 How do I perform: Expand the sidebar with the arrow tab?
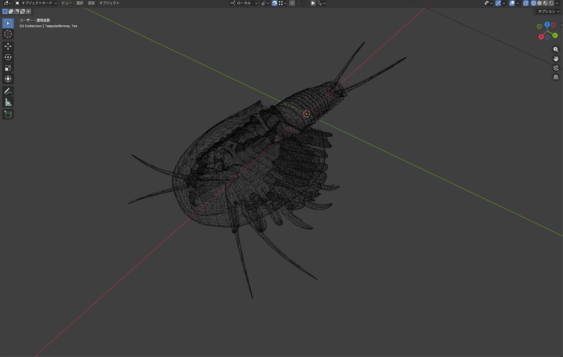pyautogui.click(x=561, y=25)
